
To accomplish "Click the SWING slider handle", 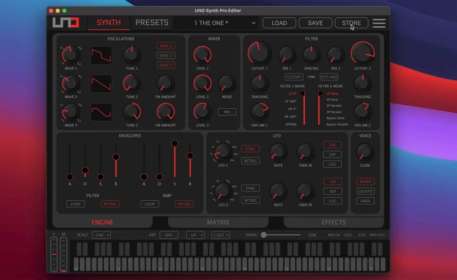I will click(264, 235).
